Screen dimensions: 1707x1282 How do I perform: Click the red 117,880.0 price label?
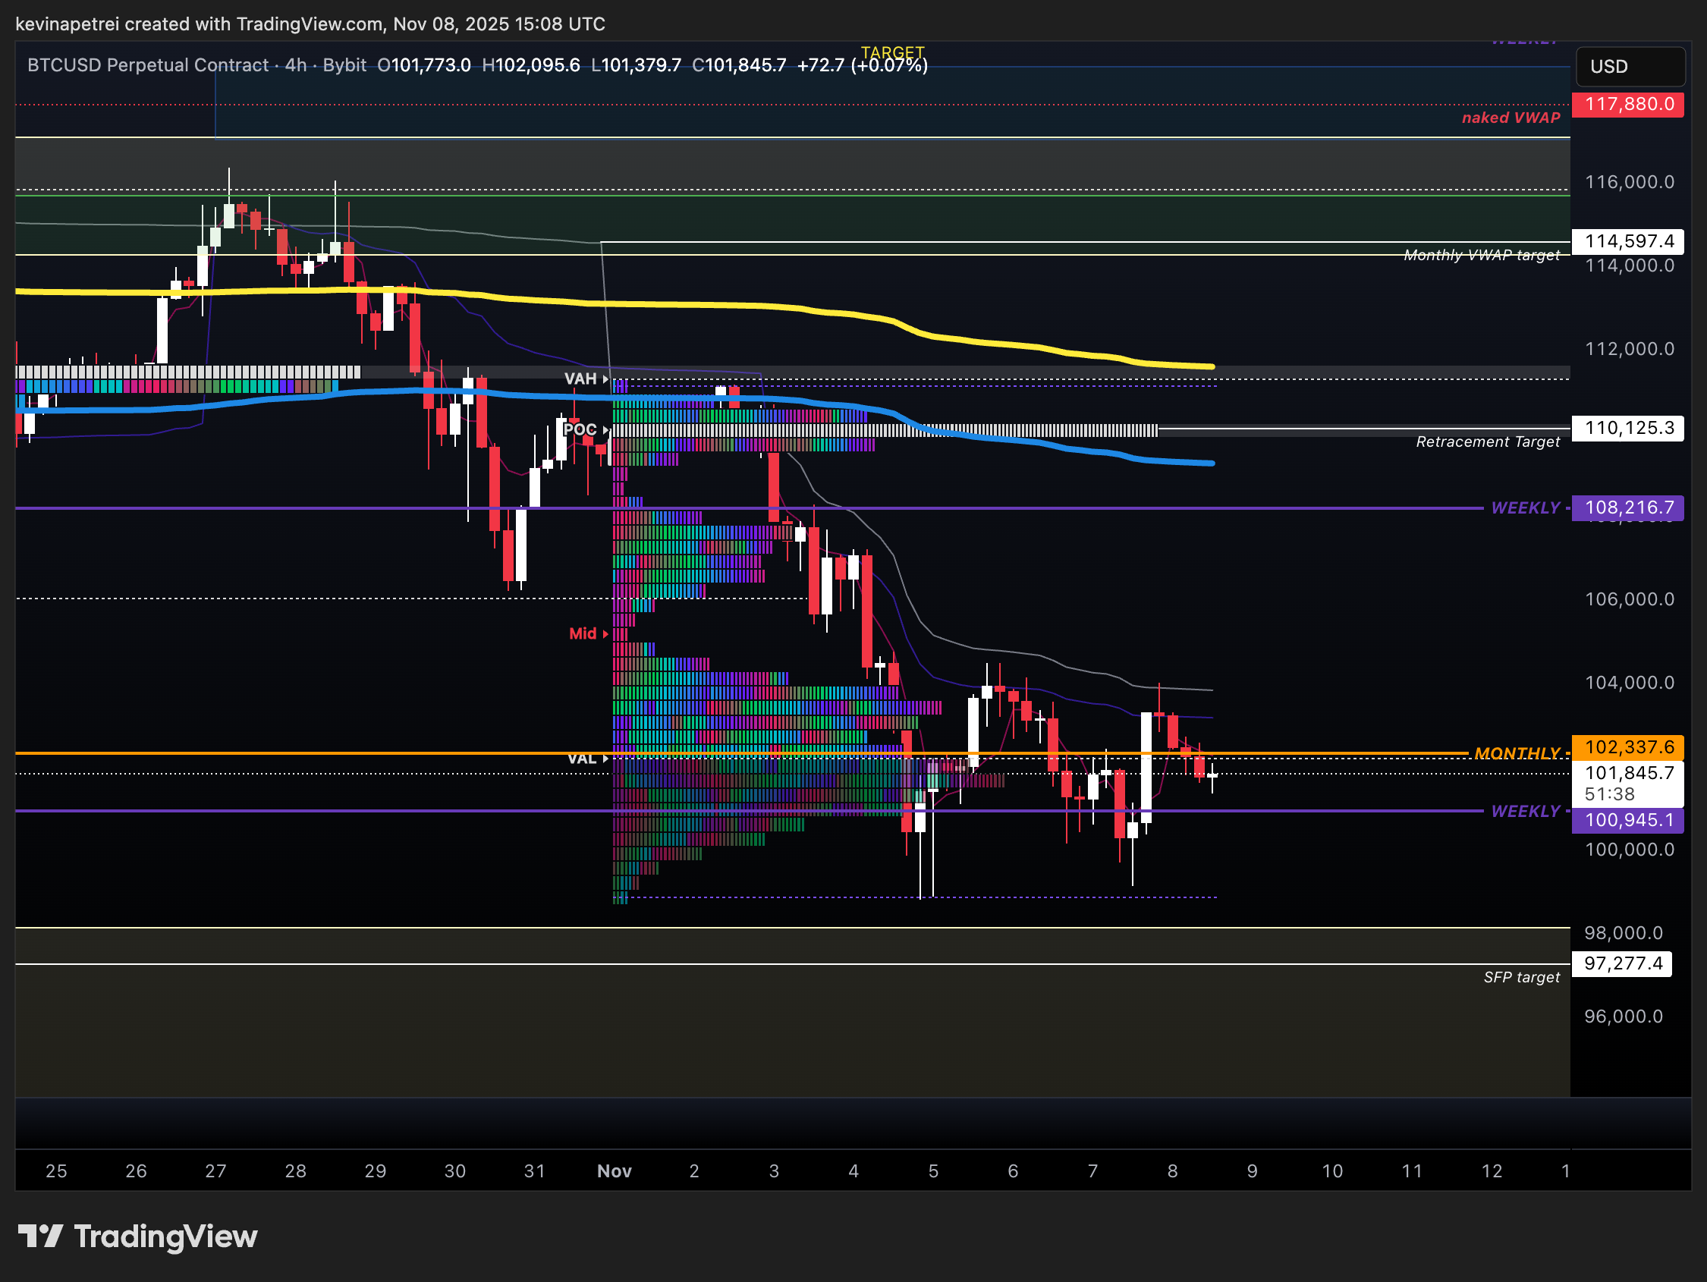pos(1628,104)
